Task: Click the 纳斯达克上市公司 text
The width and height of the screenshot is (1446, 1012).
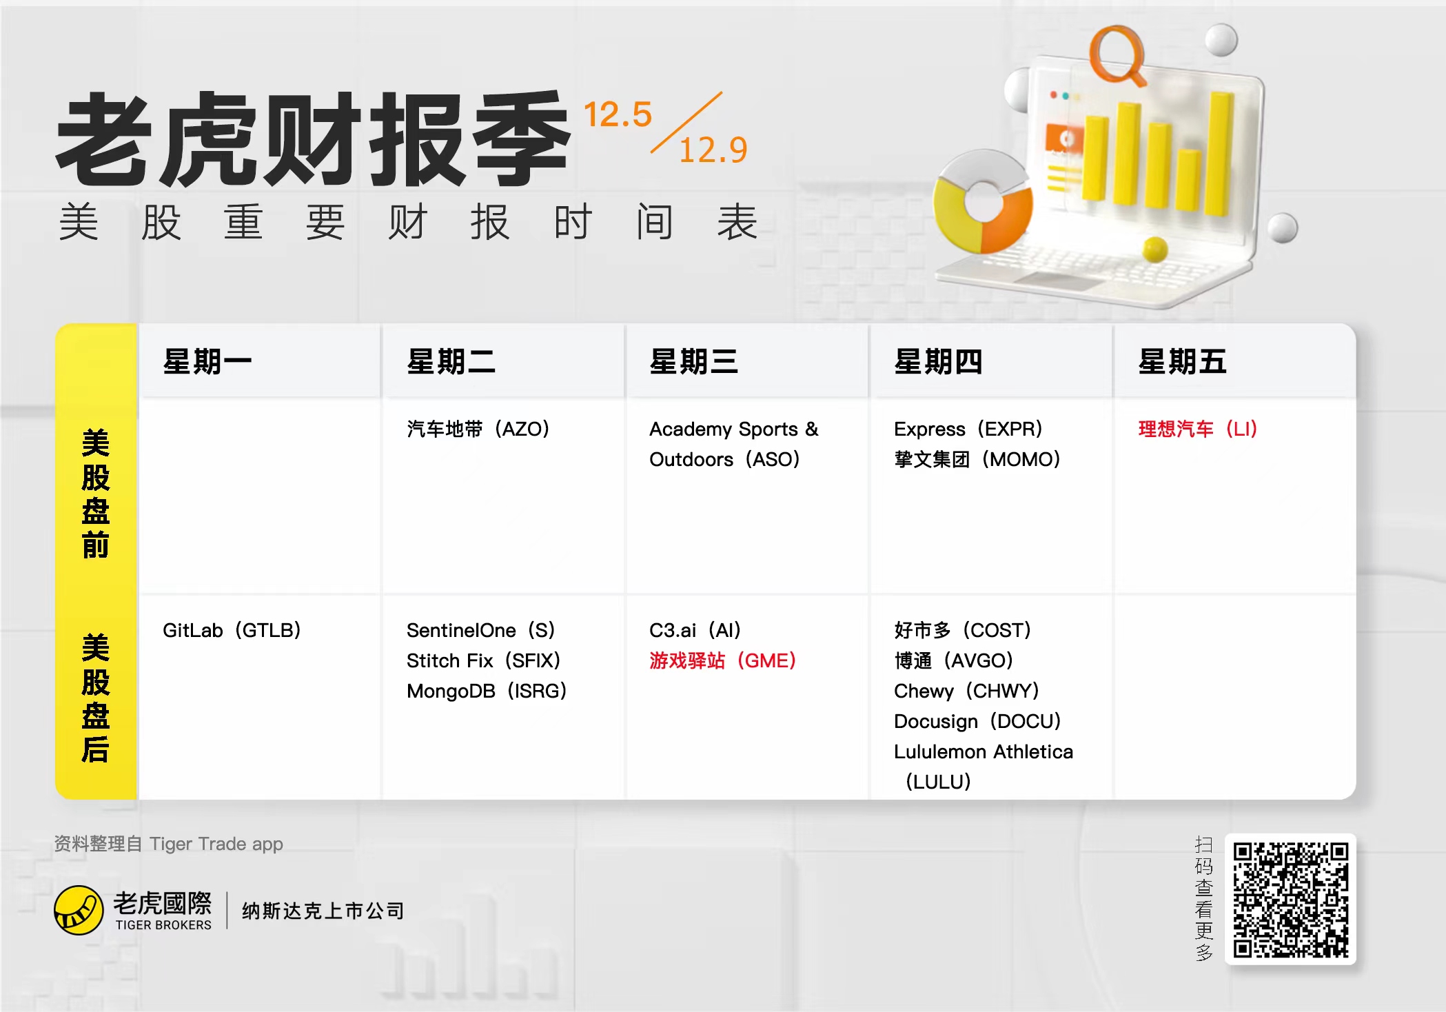Action: pos(323,911)
